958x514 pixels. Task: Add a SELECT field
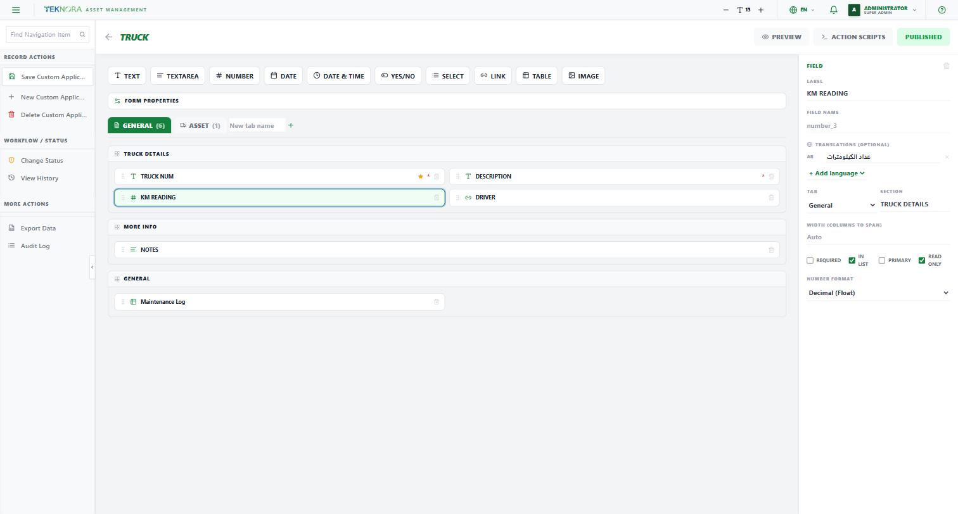(447, 76)
